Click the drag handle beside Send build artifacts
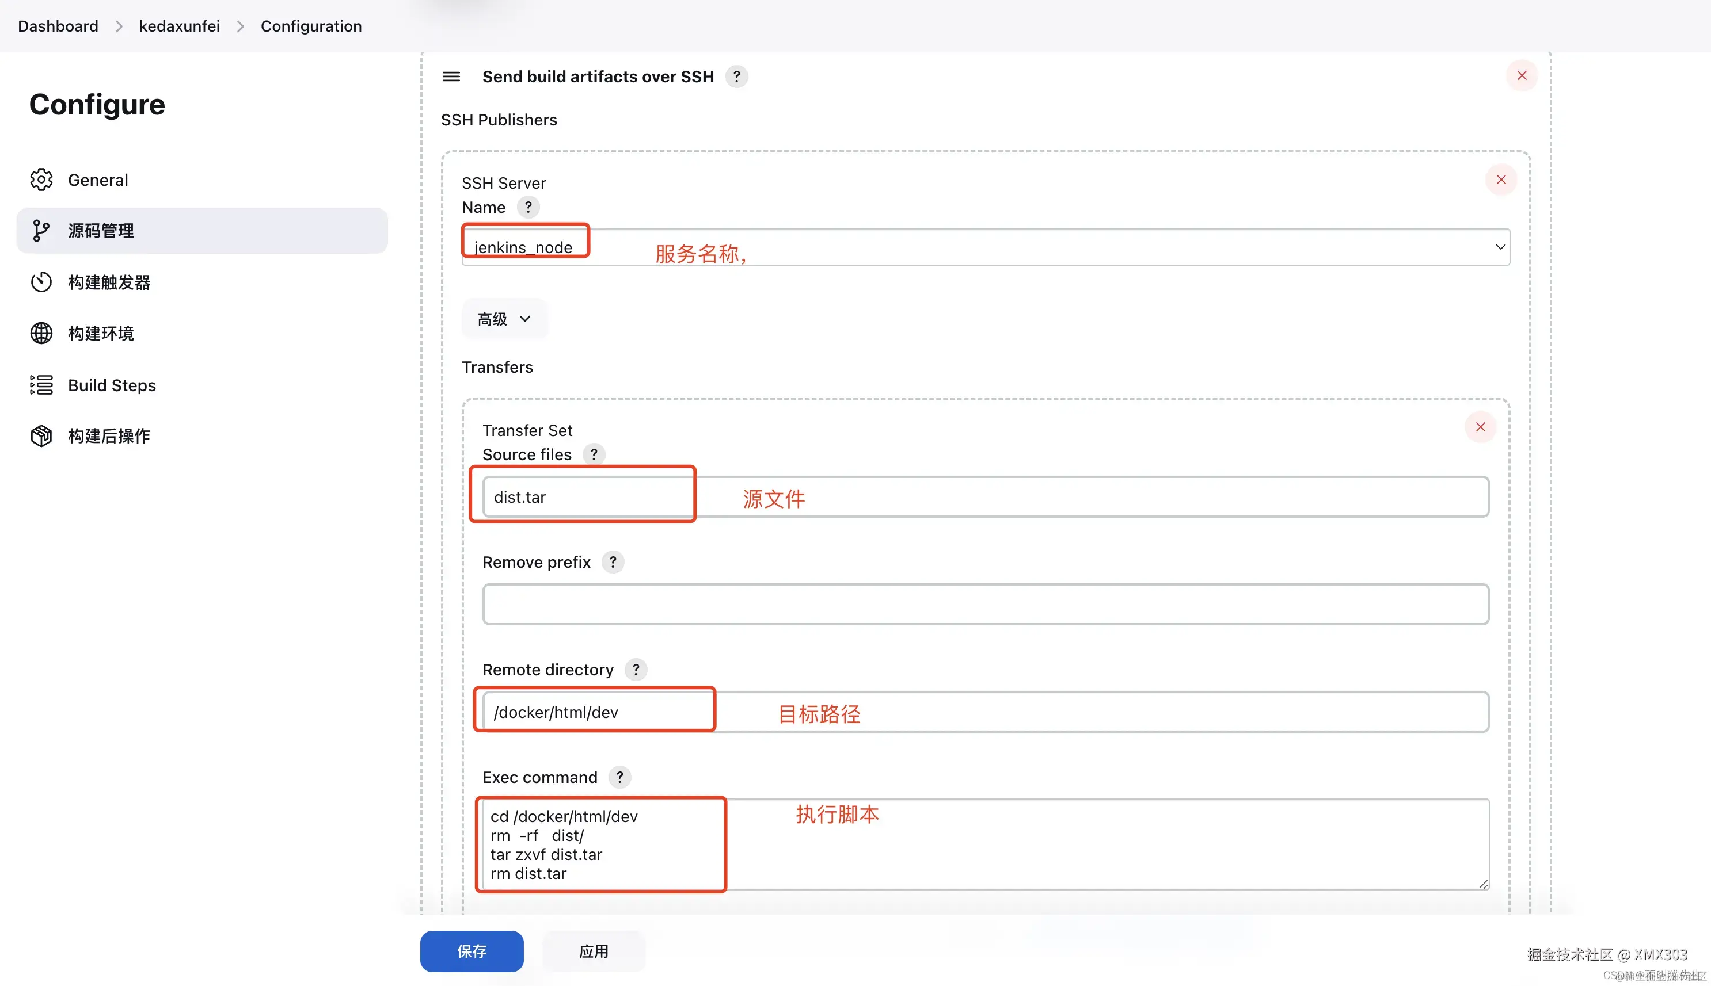This screenshot has height=986, width=1711. tap(450, 77)
